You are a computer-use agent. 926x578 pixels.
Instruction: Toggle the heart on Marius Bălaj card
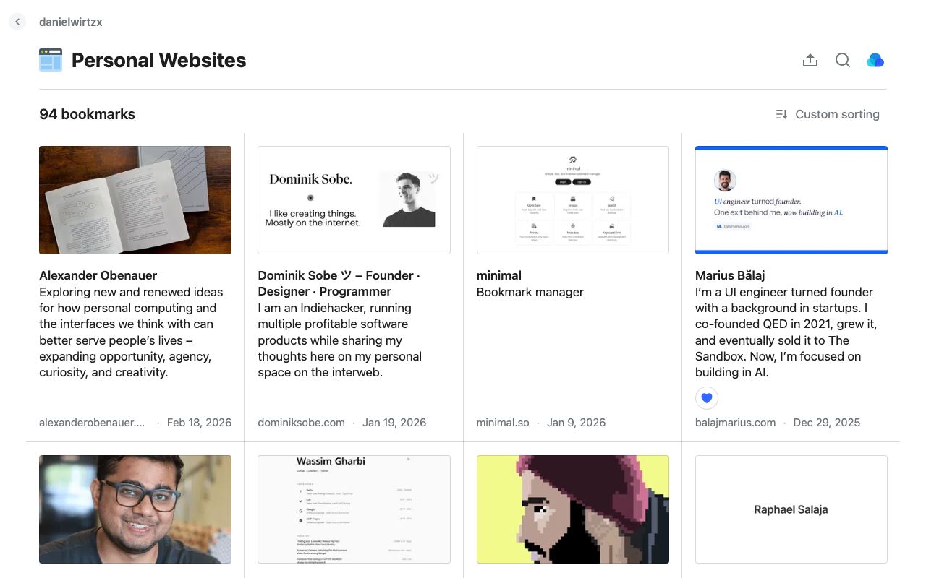click(x=707, y=397)
